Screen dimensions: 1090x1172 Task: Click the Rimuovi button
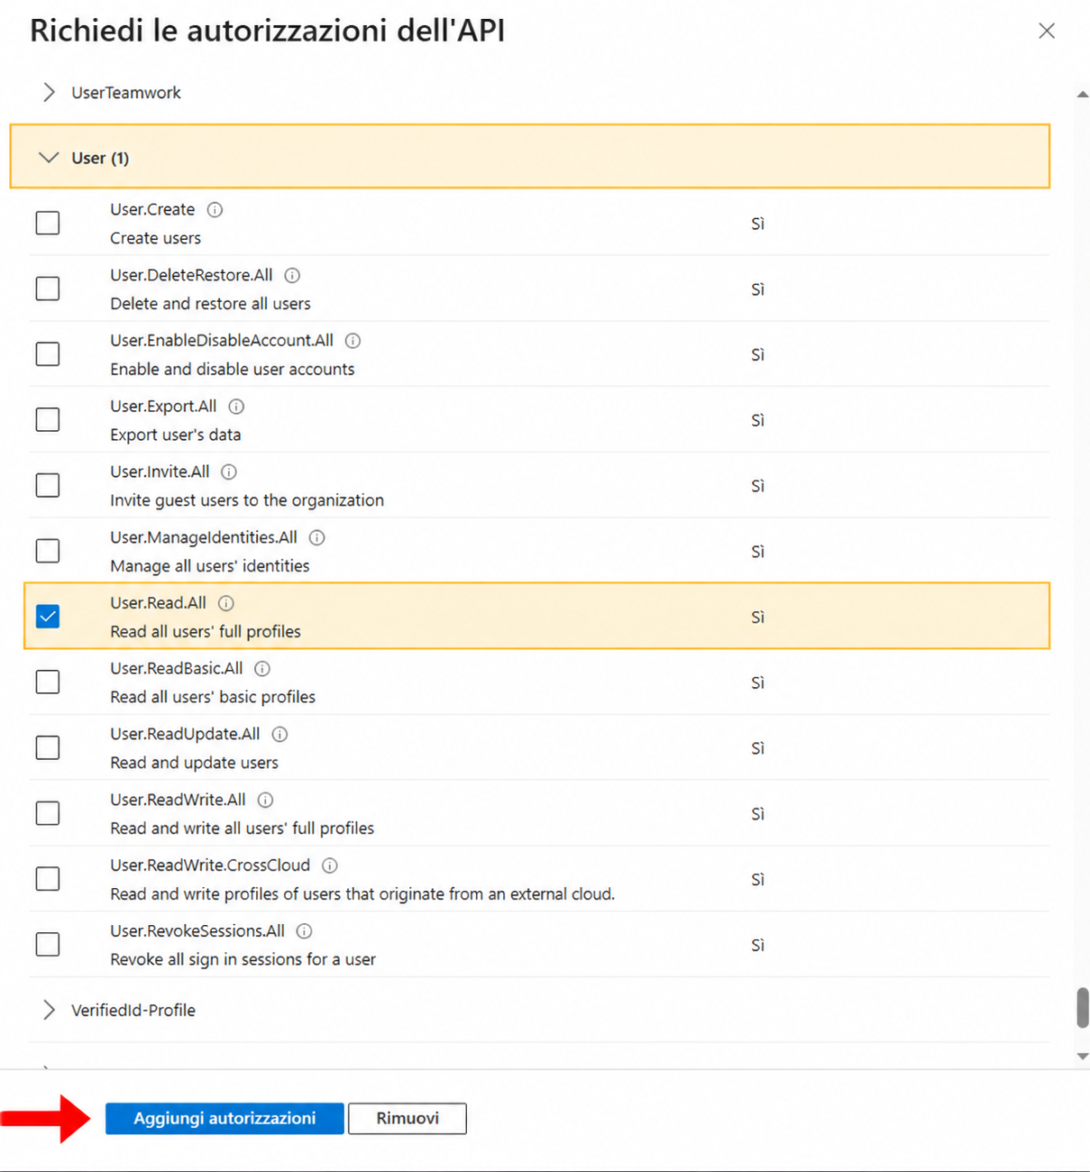coord(408,1118)
